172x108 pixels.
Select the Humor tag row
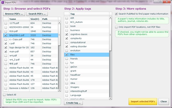tap(87, 79)
